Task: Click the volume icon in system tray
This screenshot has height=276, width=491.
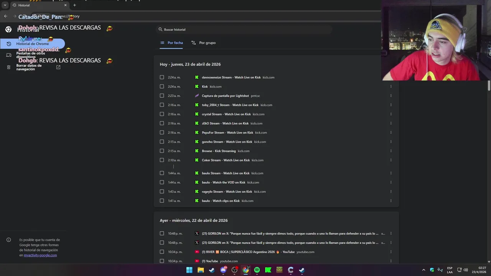Action: pos(466,270)
